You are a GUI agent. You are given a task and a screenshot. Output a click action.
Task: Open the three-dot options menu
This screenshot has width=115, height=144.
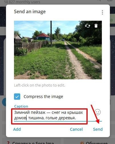pyautogui.click(x=102, y=12)
